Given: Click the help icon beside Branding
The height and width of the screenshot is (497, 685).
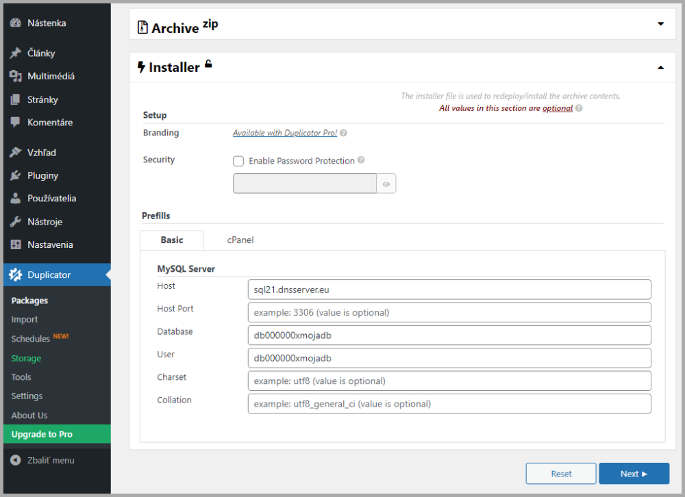Looking at the screenshot, I should click(x=343, y=133).
